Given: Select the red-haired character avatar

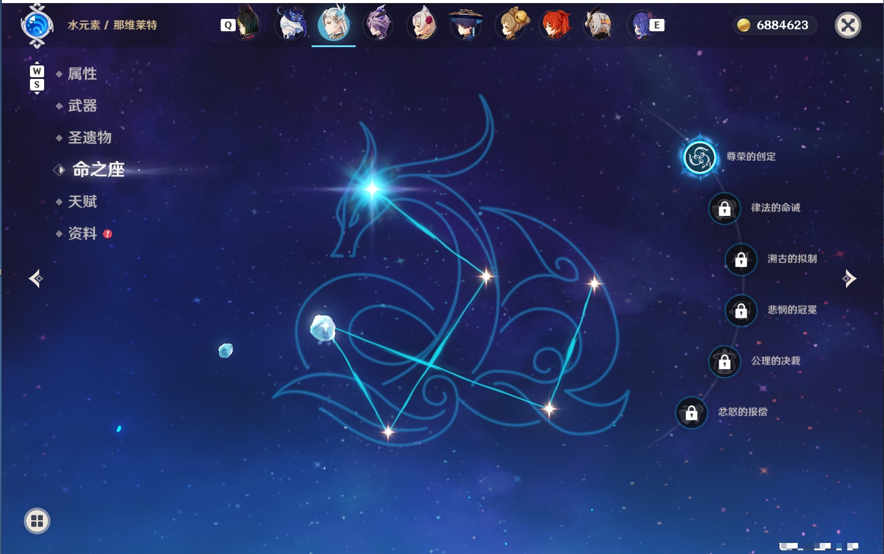Looking at the screenshot, I should point(555,24).
